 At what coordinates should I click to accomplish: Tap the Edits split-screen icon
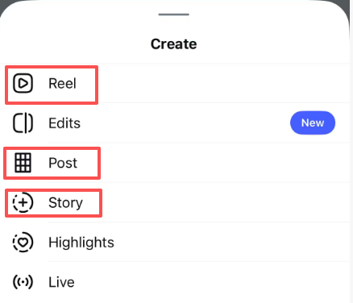click(x=23, y=123)
